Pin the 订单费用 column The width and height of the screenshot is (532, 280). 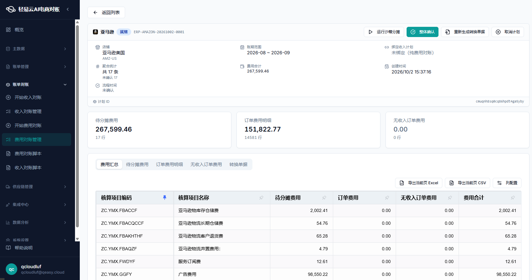click(x=387, y=198)
